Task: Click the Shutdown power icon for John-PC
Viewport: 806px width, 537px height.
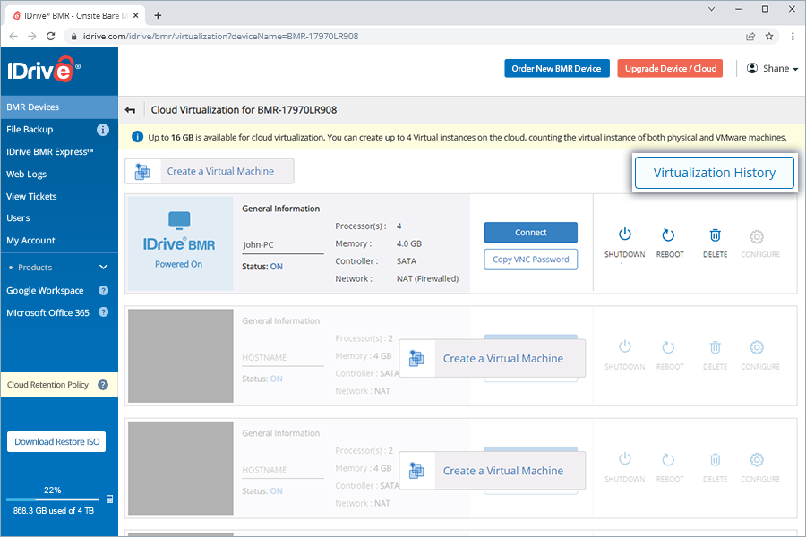Action: tap(624, 235)
